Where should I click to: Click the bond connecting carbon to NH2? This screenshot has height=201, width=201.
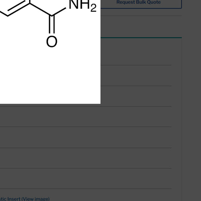[59, 12]
